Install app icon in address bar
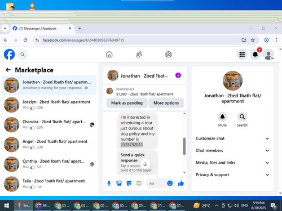282x211 pixels. 244,40
